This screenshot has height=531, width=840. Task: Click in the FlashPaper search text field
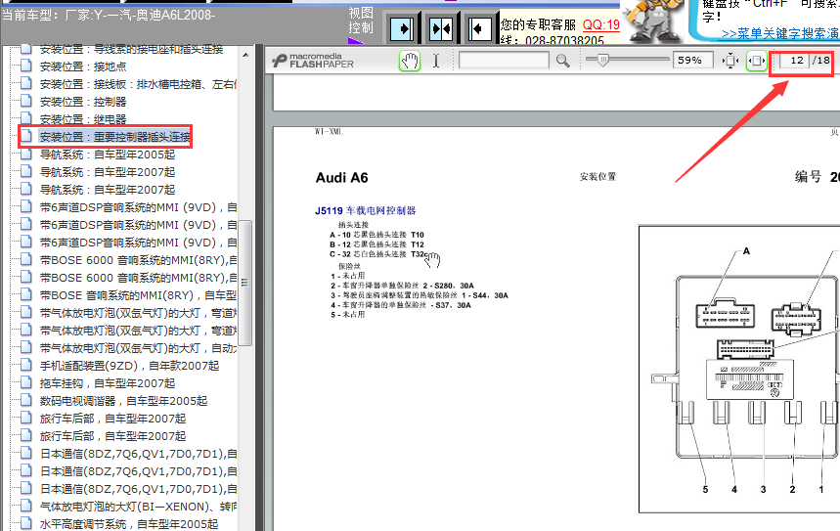[504, 60]
